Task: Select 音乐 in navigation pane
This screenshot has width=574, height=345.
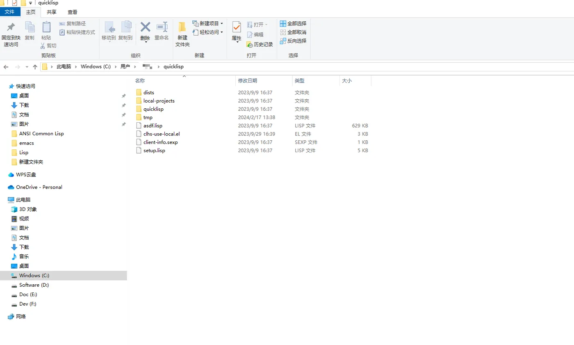Action: click(24, 256)
